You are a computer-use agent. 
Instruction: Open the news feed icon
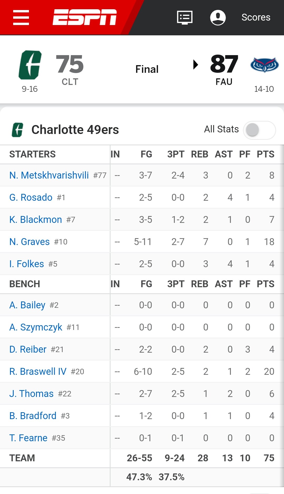click(x=185, y=17)
